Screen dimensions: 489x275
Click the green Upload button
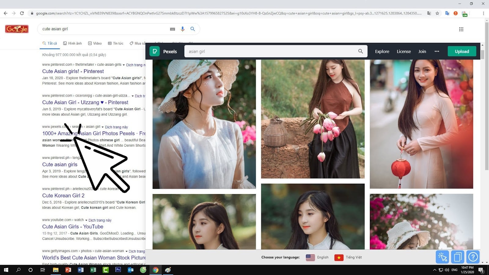(462, 51)
